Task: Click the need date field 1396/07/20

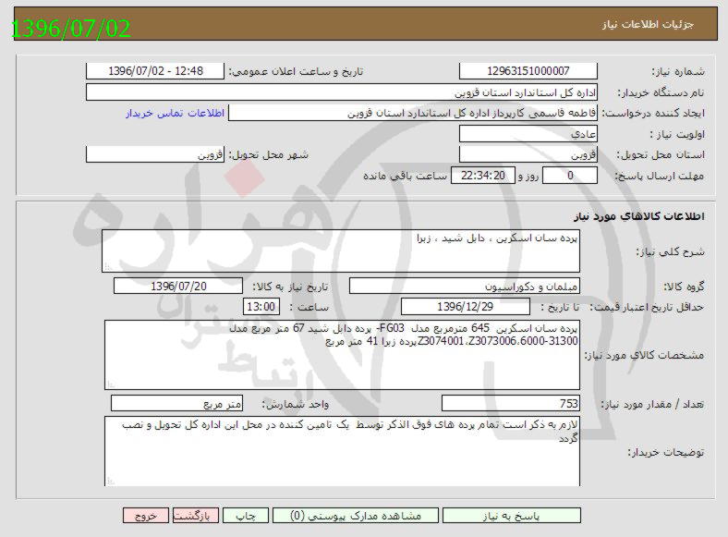Action: (x=178, y=287)
